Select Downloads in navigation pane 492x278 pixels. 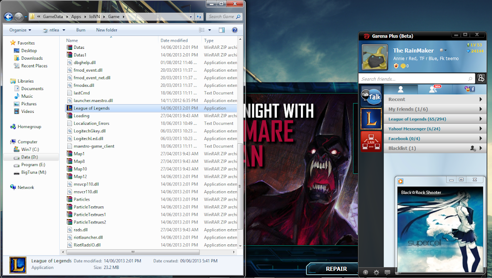coord(32,58)
